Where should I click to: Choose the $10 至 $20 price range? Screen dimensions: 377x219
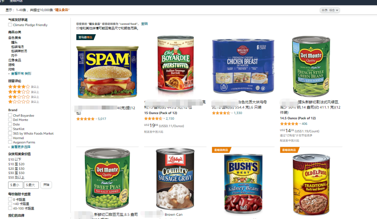click(x=16, y=164)
